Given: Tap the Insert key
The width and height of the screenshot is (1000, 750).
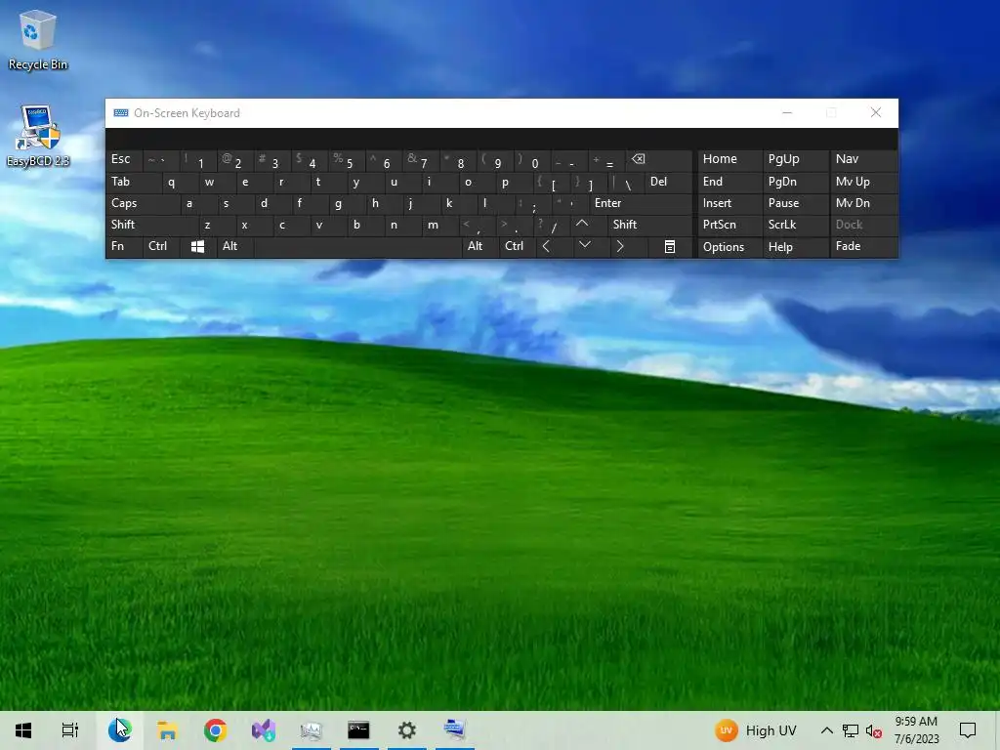Looking at the screenshot, I should tap(729, 203).
